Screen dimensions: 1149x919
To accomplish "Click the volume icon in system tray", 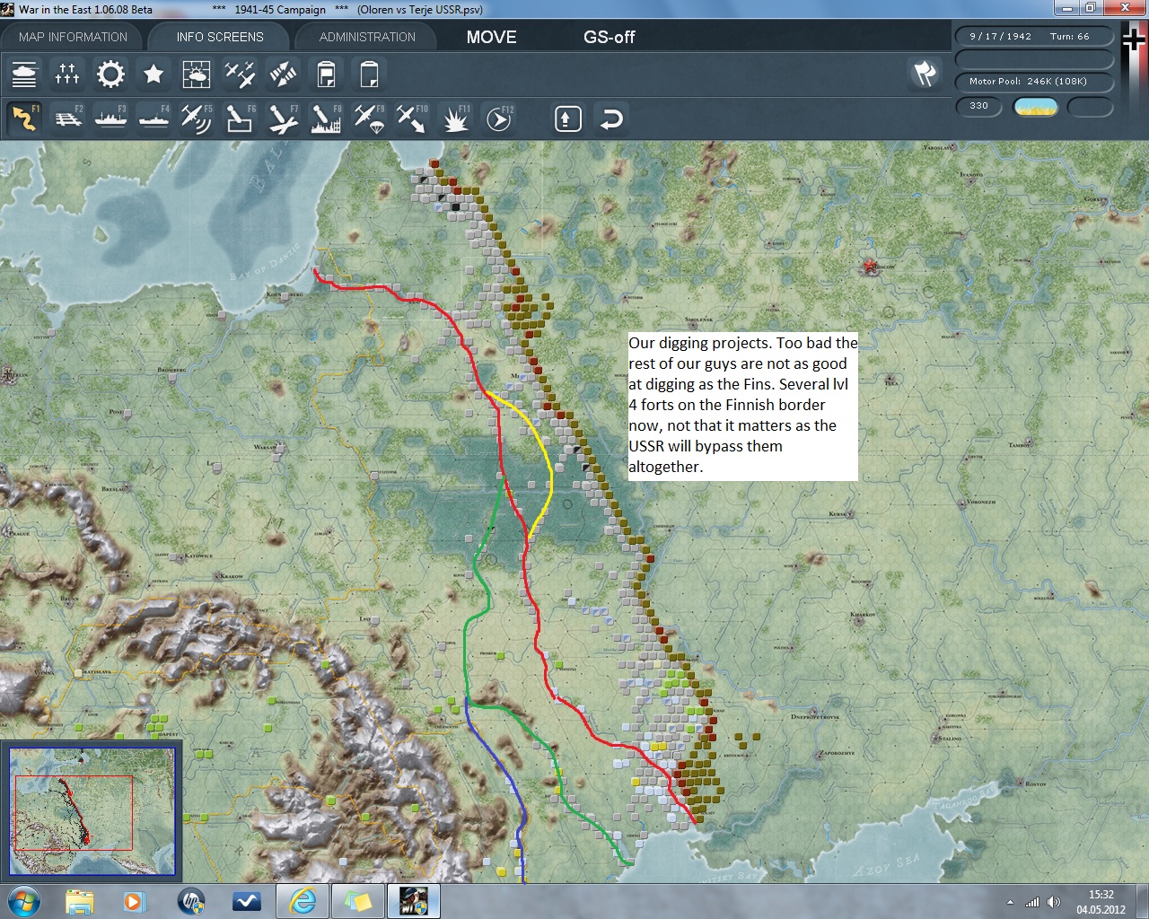I will [1053, 902].
